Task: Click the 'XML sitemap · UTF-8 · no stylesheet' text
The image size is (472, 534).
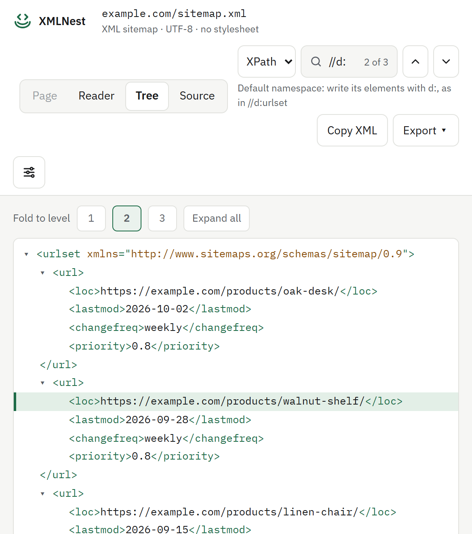Action: pyautogui.click(x=180, y=29)
